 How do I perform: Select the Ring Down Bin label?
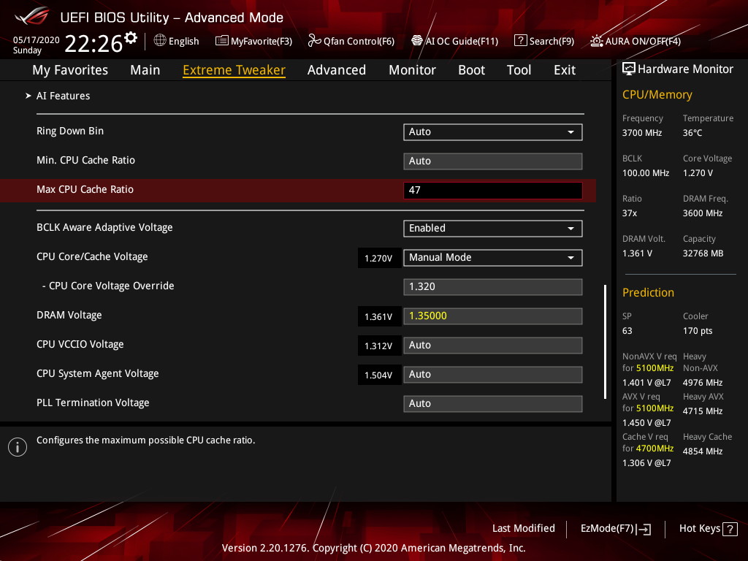click(x=70, y=131)
